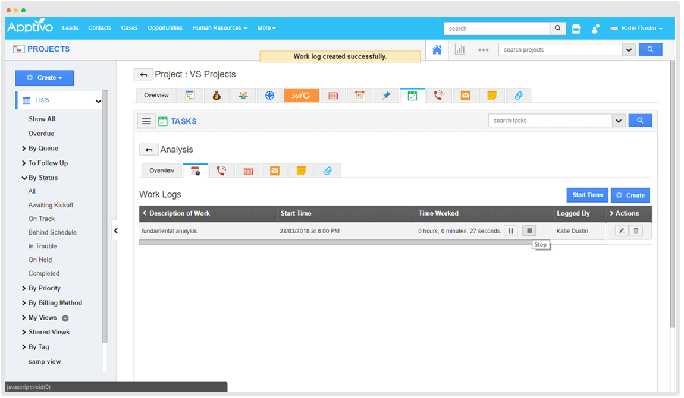
Task: Open the project reports chart icon
Action: (460, 50)
